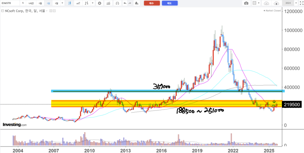
Task: Click the 2022 label on time axis
Action: (233, 150)
